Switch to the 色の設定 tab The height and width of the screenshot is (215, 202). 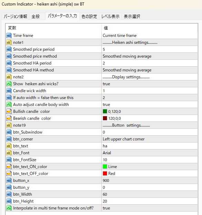(89, 17)
